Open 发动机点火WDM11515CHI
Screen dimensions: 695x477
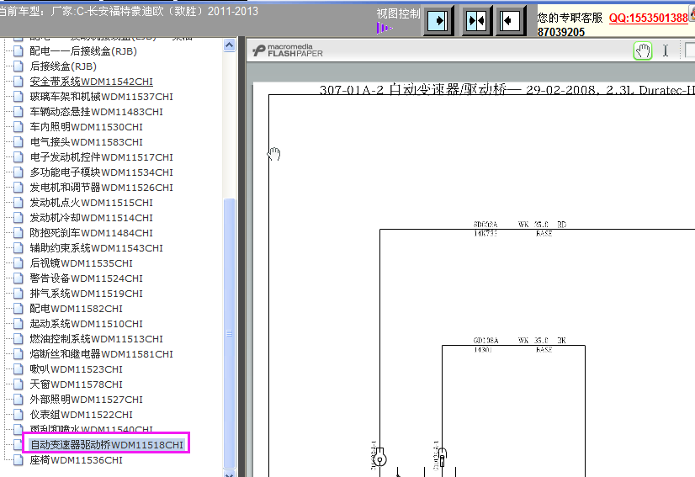coord(92,203)
